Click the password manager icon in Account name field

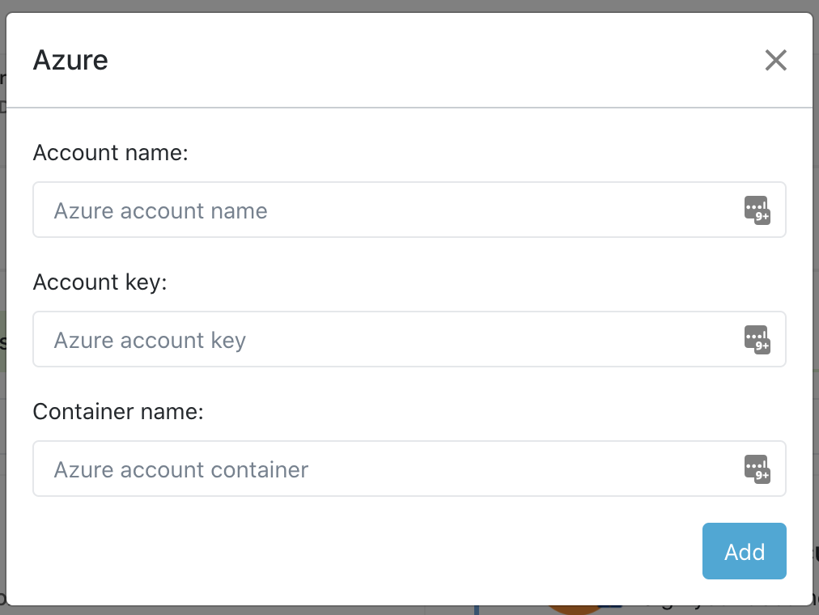pos(756,210)
